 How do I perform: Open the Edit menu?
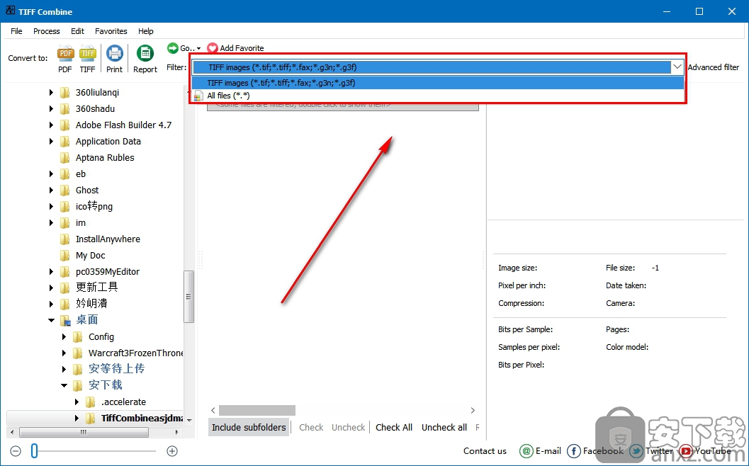point(77,31)
